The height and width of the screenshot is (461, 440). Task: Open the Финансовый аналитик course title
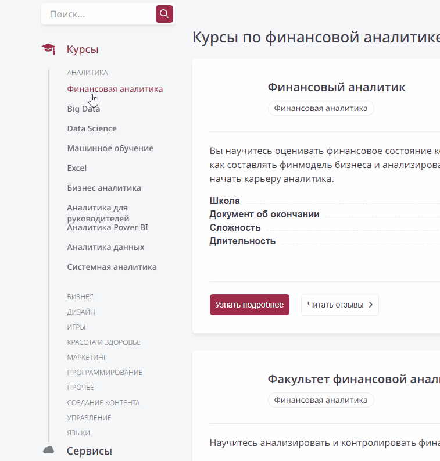point(336,87)
